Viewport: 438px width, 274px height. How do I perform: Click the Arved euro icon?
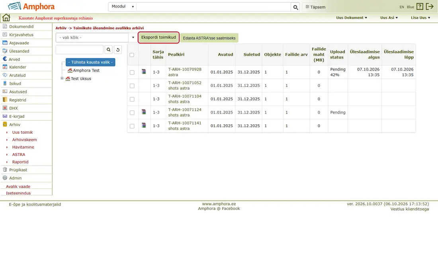click(x=5, y=59)
